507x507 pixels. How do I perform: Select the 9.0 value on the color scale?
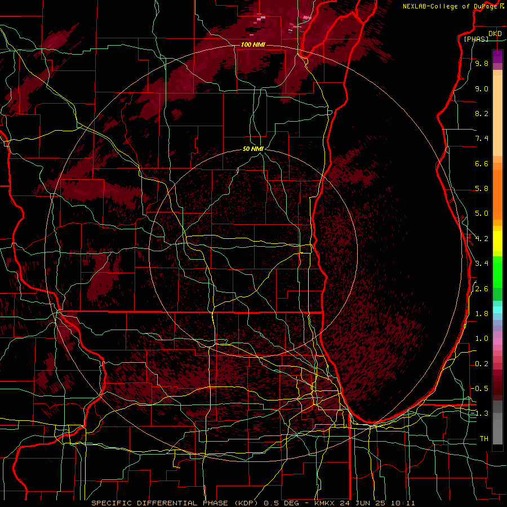click(x=482, y=88)
